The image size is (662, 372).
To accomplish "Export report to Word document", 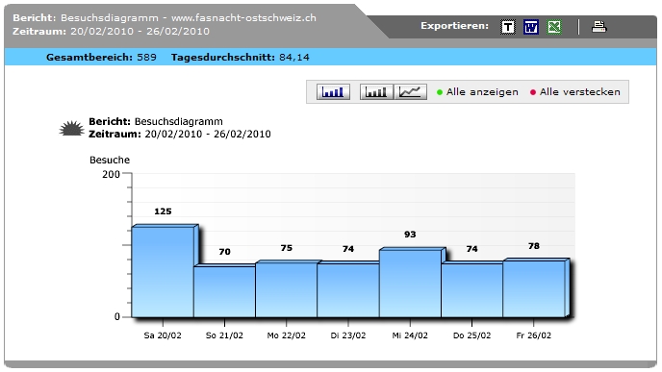I will 531,28.
